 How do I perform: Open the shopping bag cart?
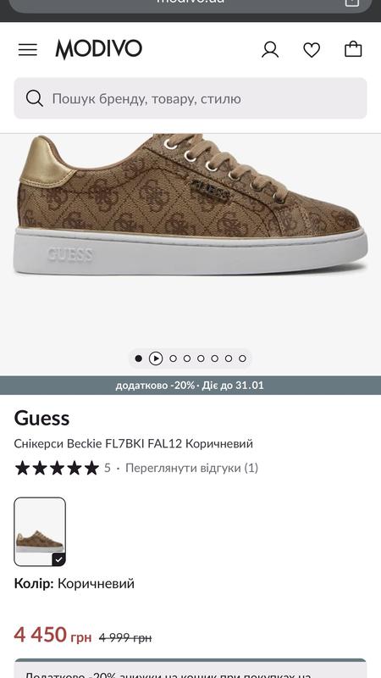pyautogui.click(x=353, y=49)
